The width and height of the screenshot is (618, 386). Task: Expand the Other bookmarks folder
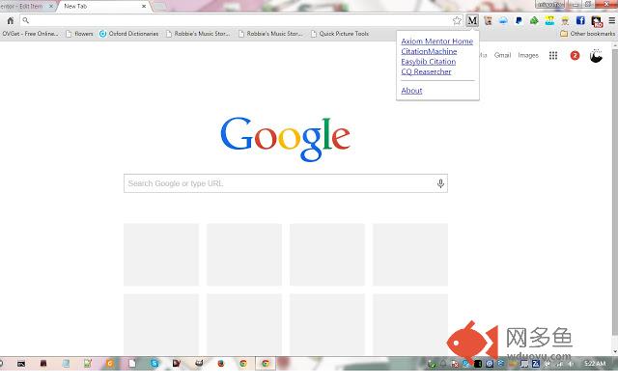pyautogui.click(x=588, y=34)
